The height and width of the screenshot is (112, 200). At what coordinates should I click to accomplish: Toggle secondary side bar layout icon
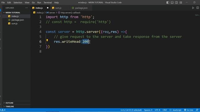[176, 2]
